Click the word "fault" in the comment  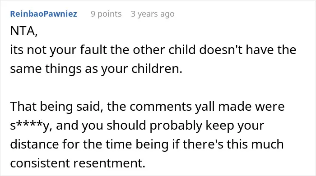pyautogui.click(x=93, y=50)
